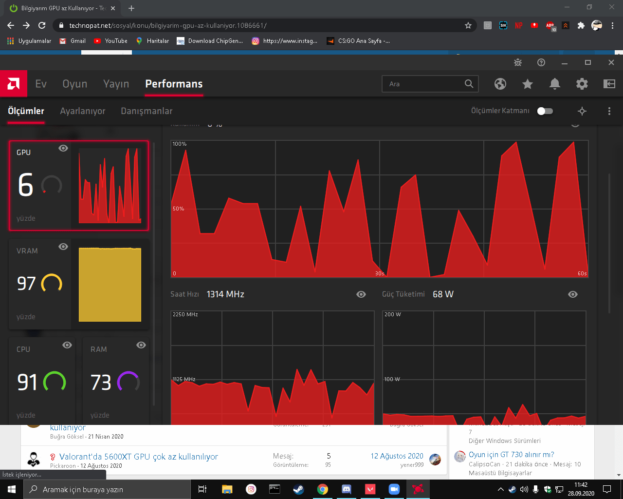623x499 pixels.
Task: Toggle RAM metric visibility eye
Action: [141, 345]
